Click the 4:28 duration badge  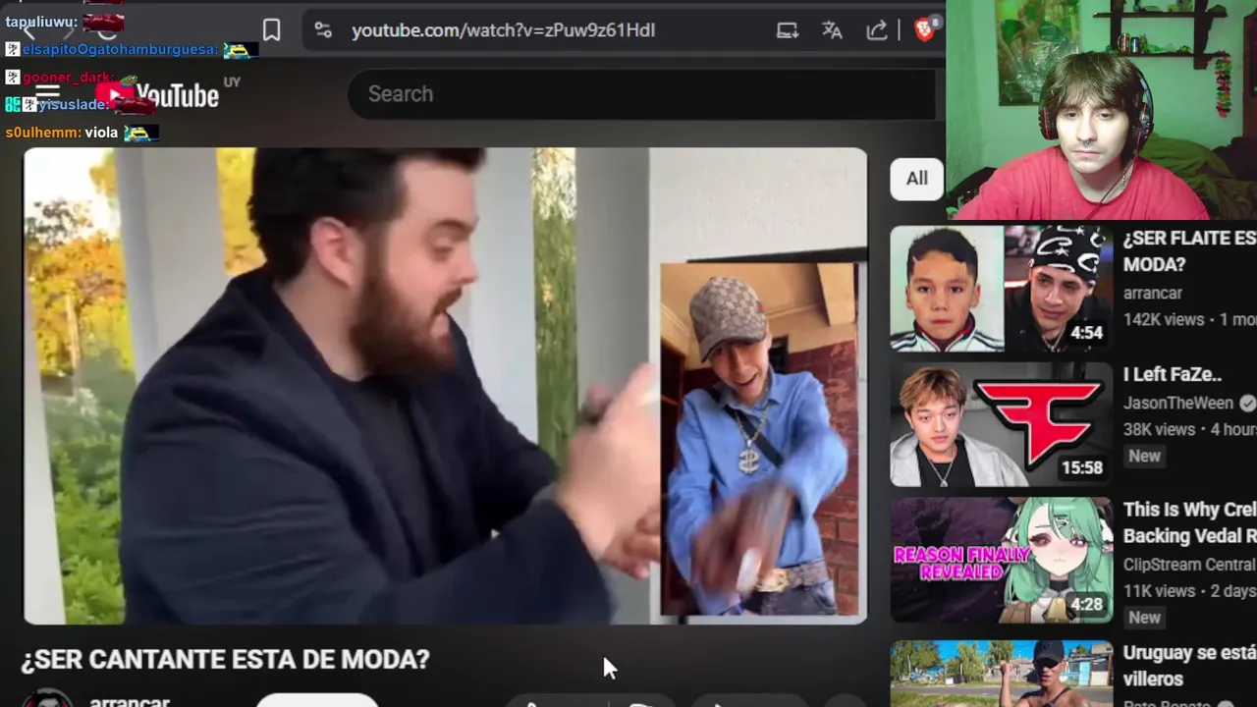(x=1086, y=605)
